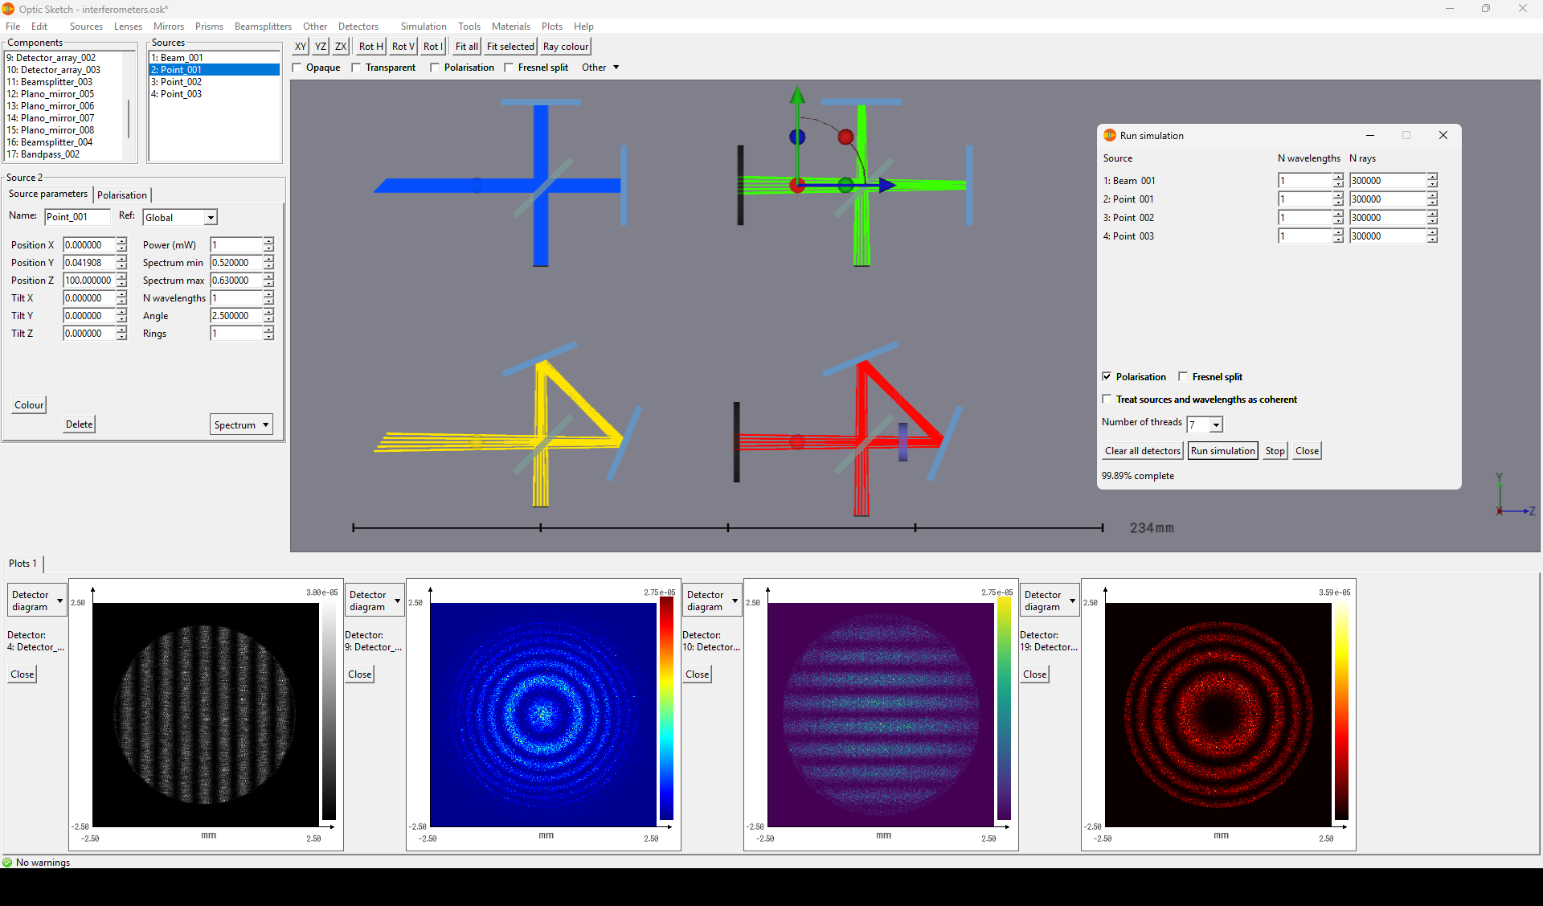Open the Beamsplitters menu
Screen dimensions: 1543x906
pyautogui.click(x=263, y=27)
